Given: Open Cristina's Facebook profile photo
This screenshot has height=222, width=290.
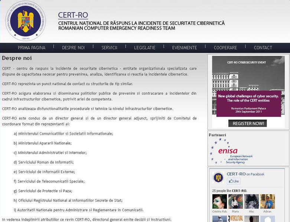Looking at the screenshot, I should (219, 201).
